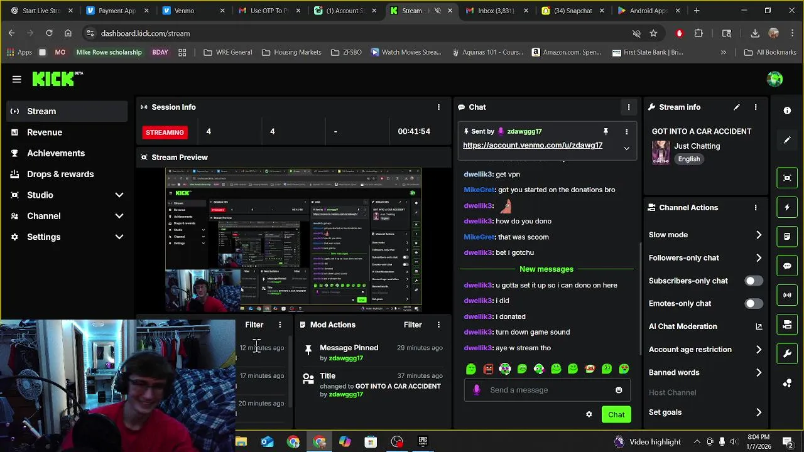Open Microsoft Store from the taskbar

[371, 442]
